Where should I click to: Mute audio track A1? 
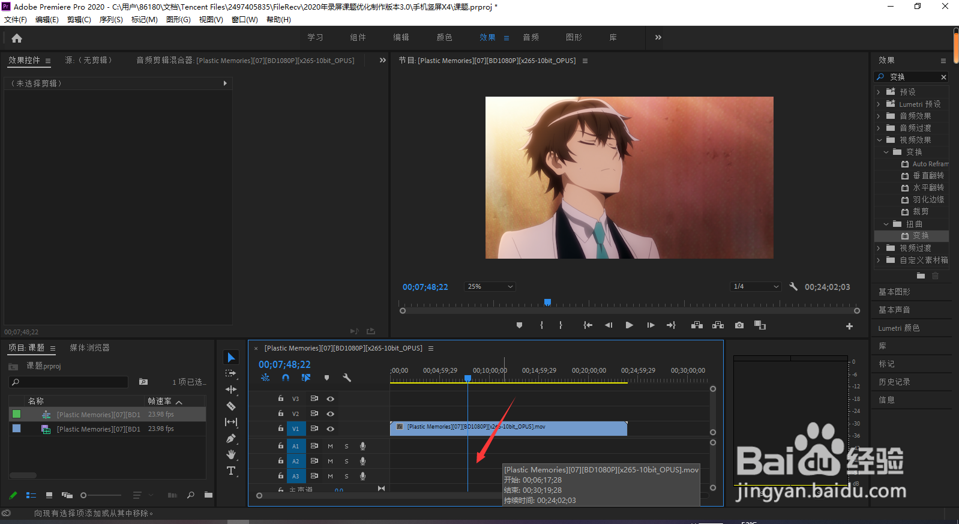click(x=330, y=446)
